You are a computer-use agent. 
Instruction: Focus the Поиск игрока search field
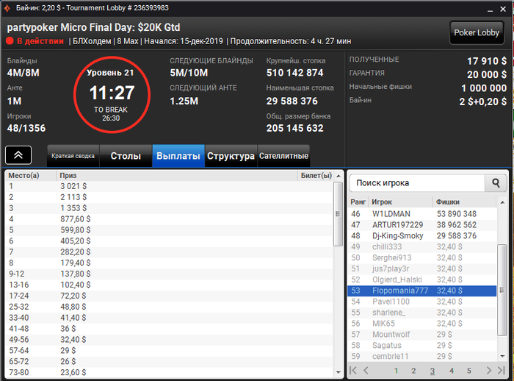point(417,183)
